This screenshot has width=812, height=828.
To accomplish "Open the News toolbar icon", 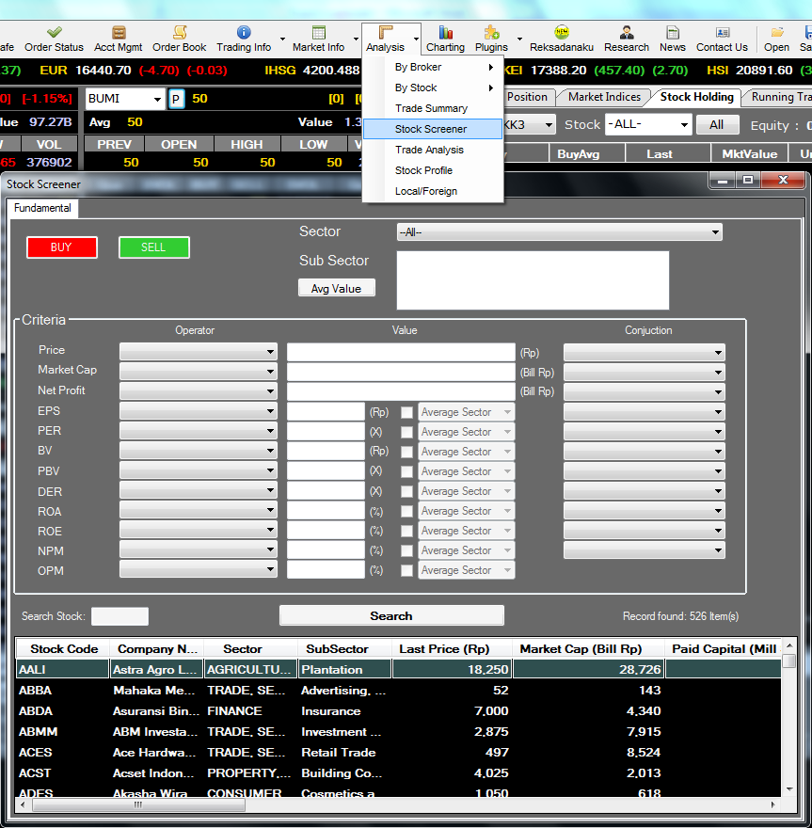I will pyautogui.click(x=673, y=39).
